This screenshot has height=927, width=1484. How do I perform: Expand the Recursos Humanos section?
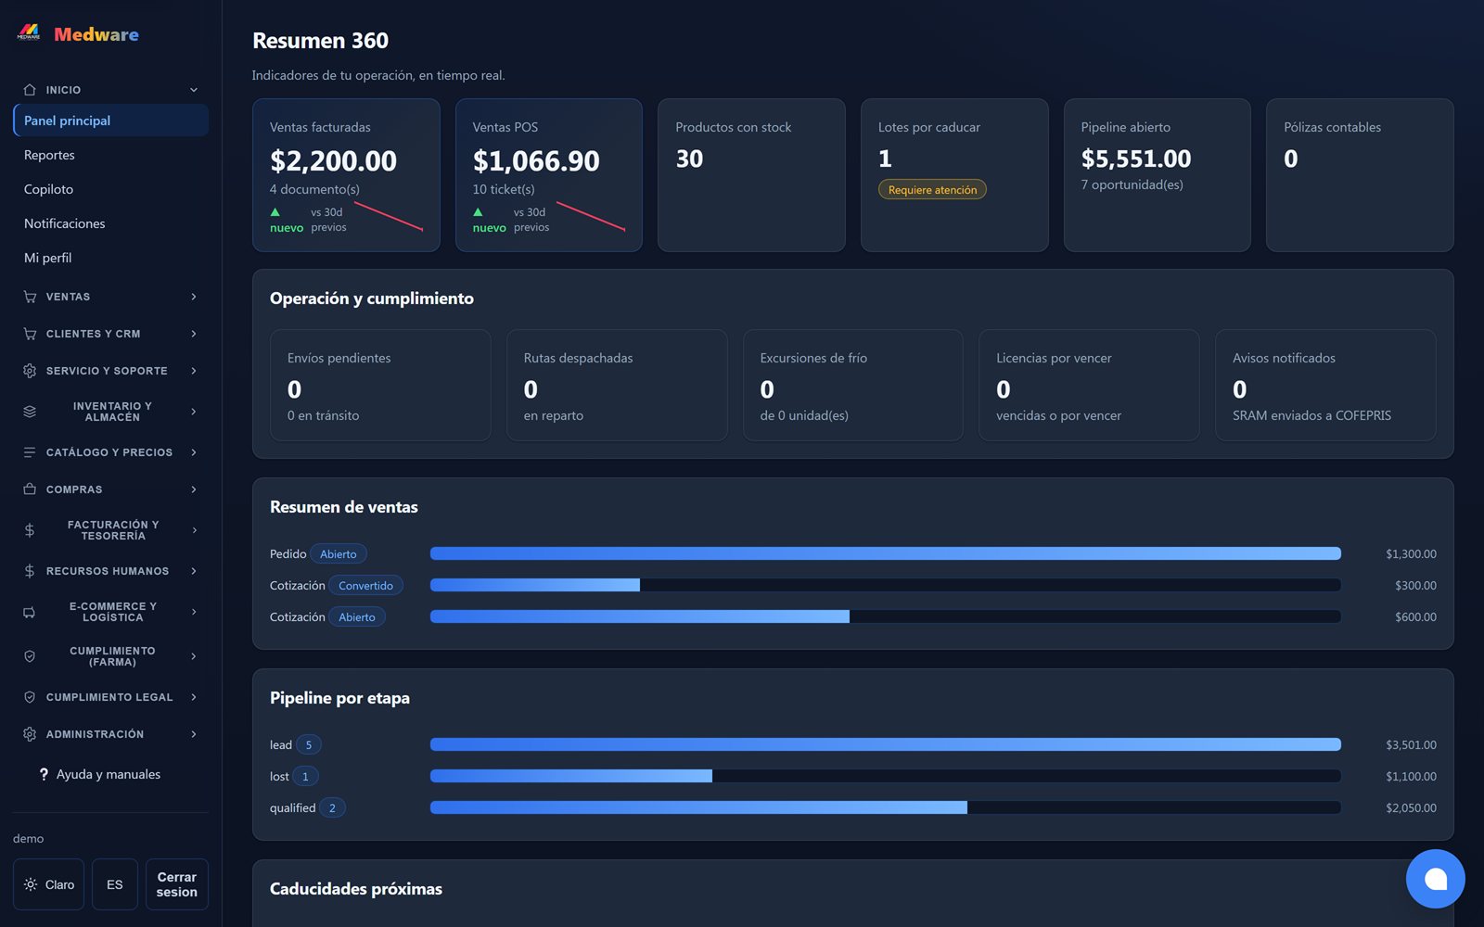click(x=110, y=571)
